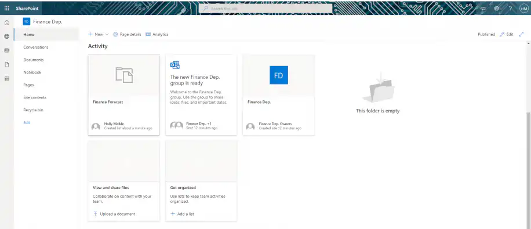Open the news rail icon
The width and height of the screenshot is (531, 229).
[7, 50]
